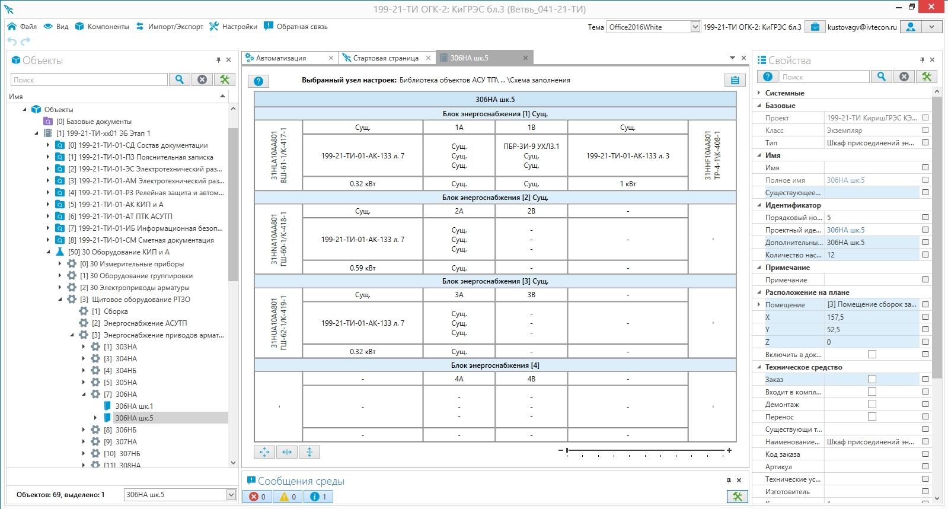The height and width of the screenshot is (509, 948).
Task: Expand the 303НА tree node
Action: [x=84, y=346]
